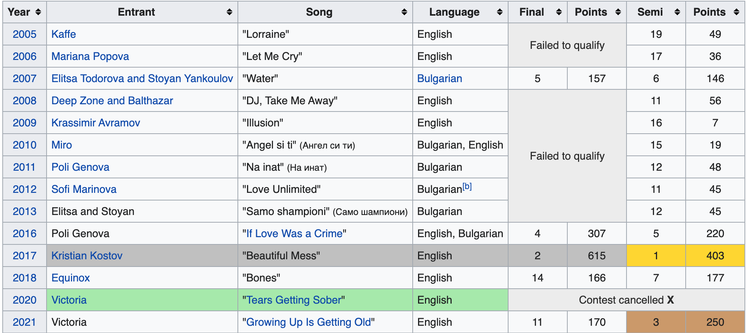
Task: Sort by Song using arrow icon
Action: pos(404,12)
